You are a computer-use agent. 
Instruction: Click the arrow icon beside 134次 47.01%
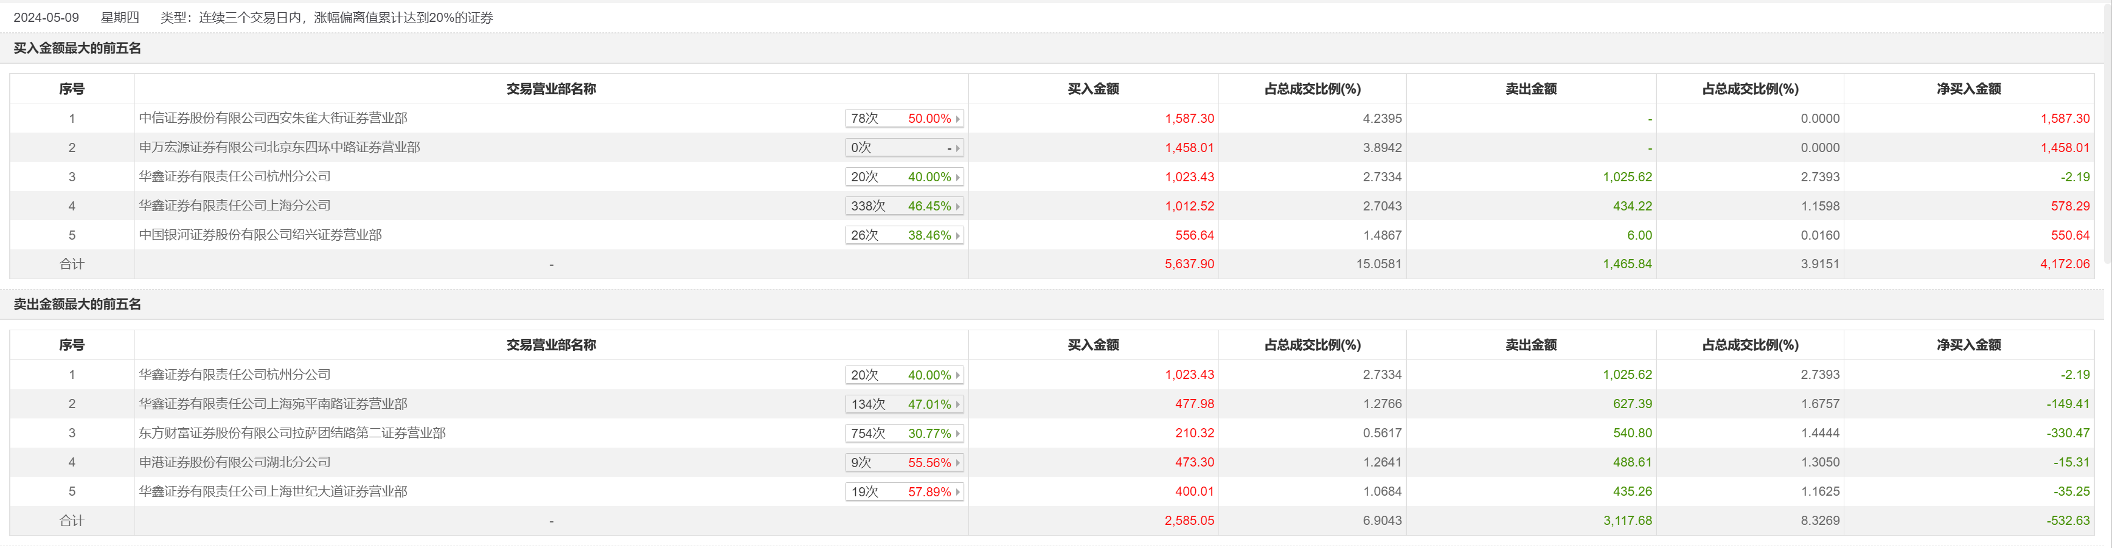pyautogui.click(x=957, y=404)
